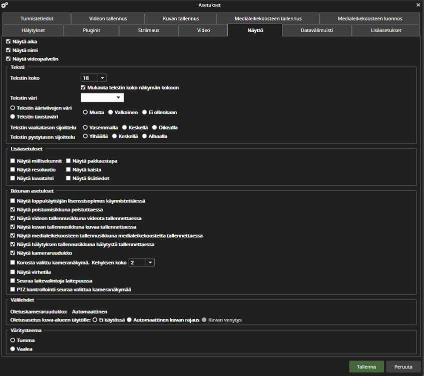Toggle Näytä nimi checkbox
The height and width of the screenshot is (376, 424).
point(9,50)
